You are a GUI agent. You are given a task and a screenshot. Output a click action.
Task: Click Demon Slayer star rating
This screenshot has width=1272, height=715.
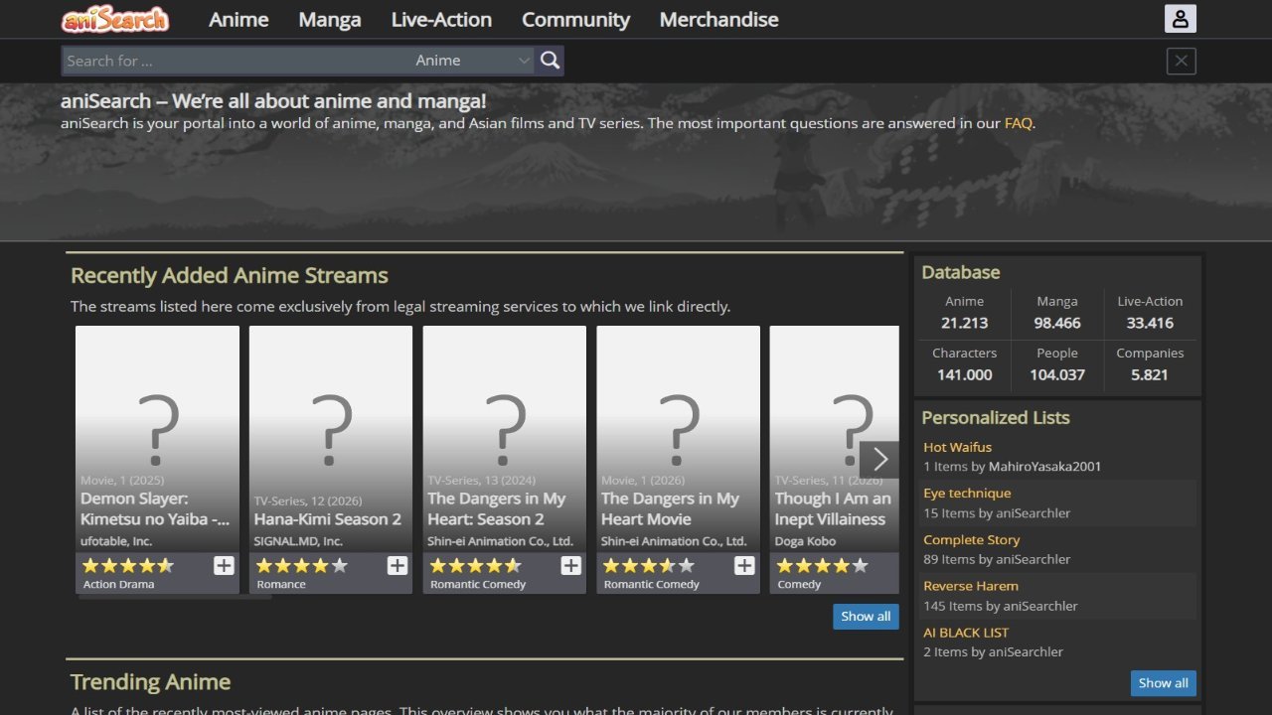(127, 565)
